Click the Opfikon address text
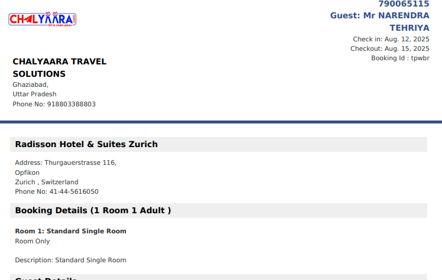442x280 pixels. 27,172
